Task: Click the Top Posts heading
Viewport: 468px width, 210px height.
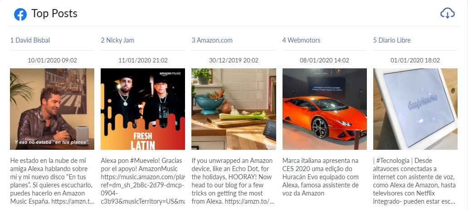Action: point(54,14)
